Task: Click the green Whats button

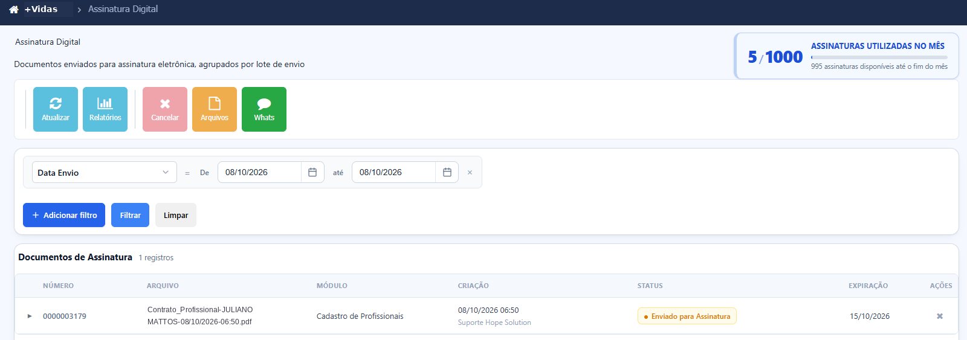Action: (x=264, y=109)
